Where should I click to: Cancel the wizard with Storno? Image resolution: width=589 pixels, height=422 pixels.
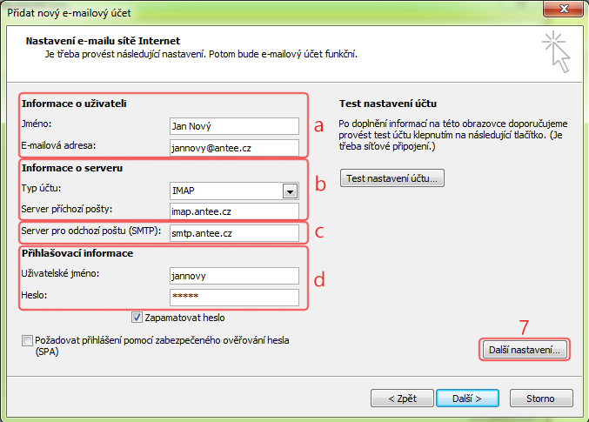539,399
